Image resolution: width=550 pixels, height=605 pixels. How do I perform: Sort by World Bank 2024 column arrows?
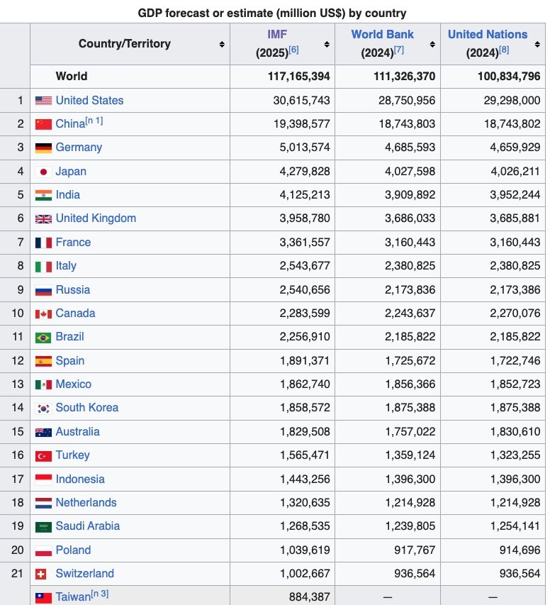click(x=432, y=45)
